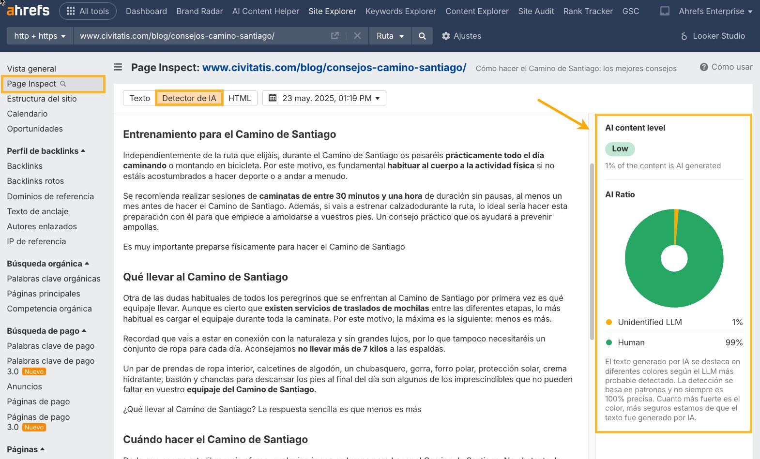760x459 pixels.
Task: Open Calendario in sidebar
Action: tap(27, 114)
